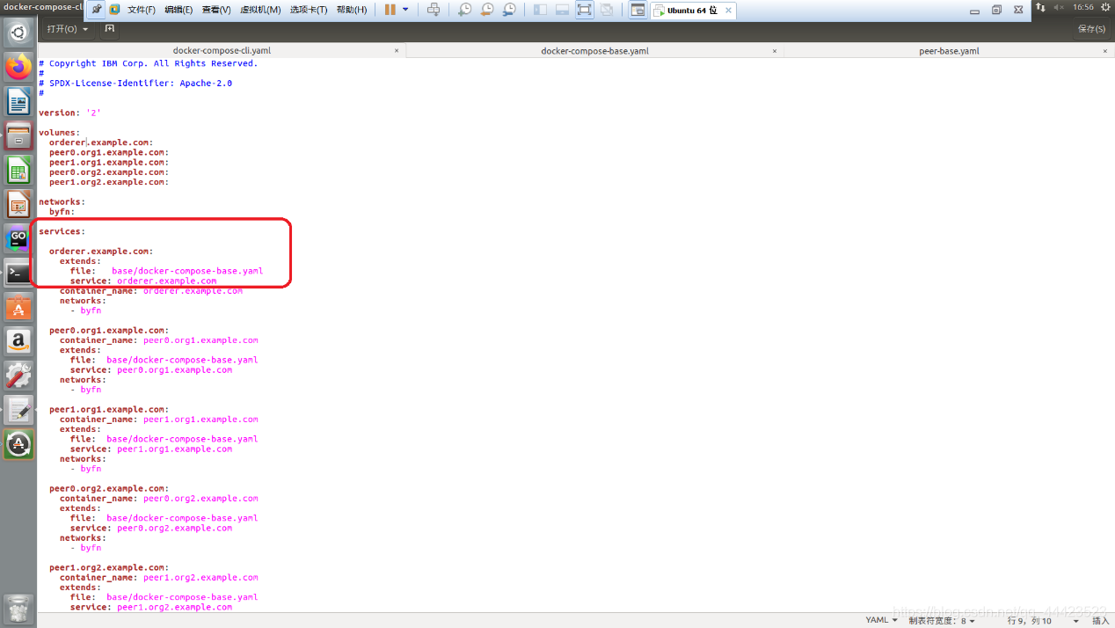1115x628 pixels.
Task: Switch to docker-compose-base.yaml tab
Action: [594, 51]
